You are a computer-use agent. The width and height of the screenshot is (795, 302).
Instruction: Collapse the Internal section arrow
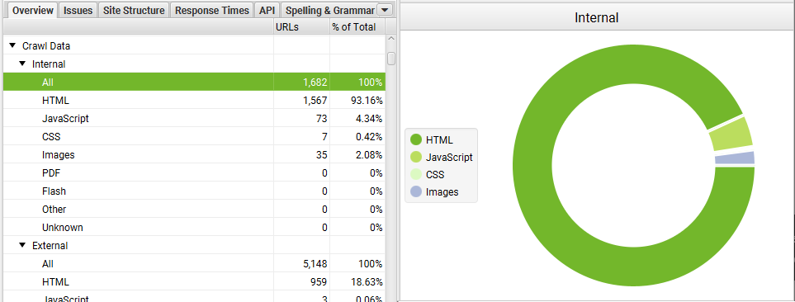[22, 64]
